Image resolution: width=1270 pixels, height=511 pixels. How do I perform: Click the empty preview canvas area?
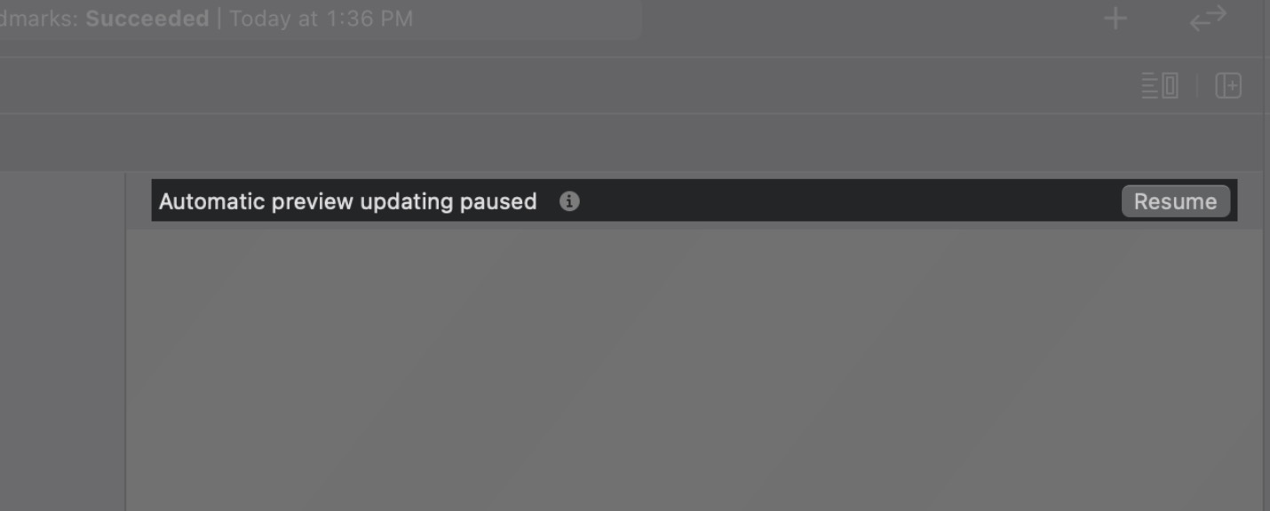[694, 370]
